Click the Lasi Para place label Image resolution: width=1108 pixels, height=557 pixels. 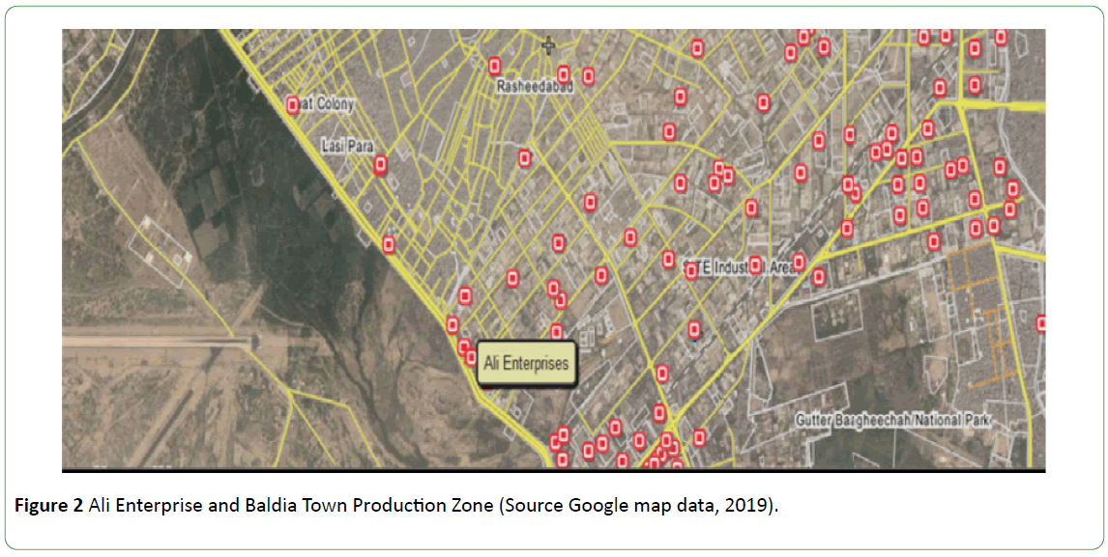(x=345, y=146)
